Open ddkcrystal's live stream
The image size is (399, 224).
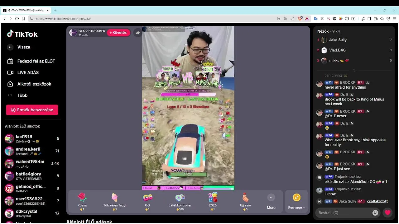tap(32, 213)
